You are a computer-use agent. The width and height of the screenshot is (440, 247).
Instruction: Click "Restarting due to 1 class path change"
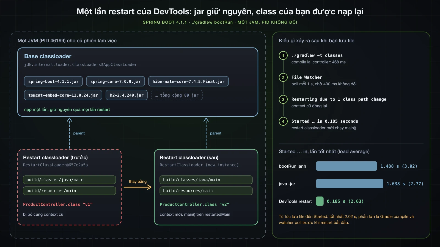(339, 99)
